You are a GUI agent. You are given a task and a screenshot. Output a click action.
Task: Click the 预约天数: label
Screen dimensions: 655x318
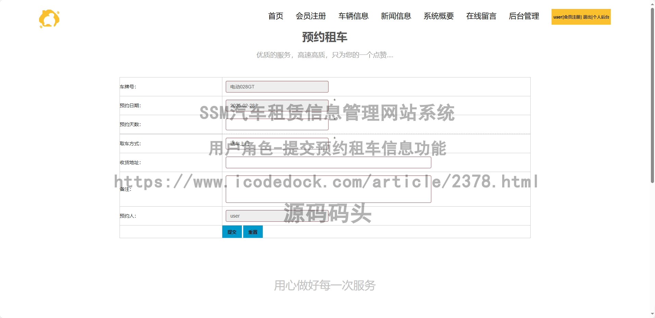point(130,124)
